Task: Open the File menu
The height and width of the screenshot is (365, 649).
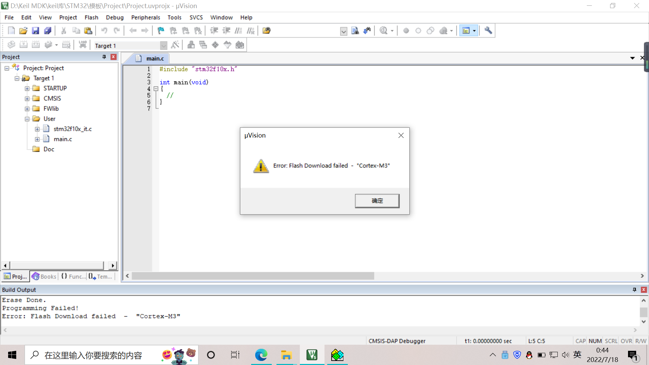Action: [9, 18]
